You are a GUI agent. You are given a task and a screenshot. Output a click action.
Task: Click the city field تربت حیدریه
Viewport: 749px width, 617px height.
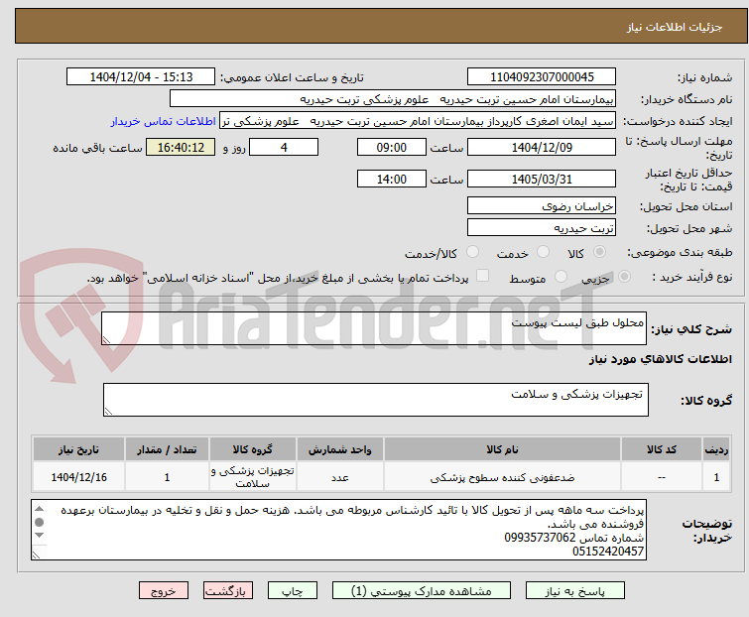point(542,228)
